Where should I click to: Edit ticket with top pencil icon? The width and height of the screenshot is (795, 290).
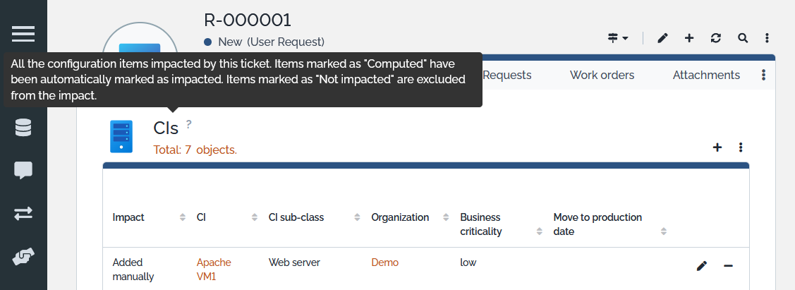tap(662, 38)
